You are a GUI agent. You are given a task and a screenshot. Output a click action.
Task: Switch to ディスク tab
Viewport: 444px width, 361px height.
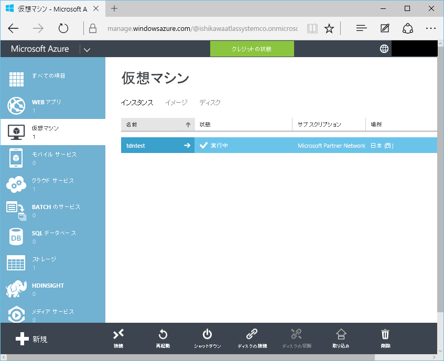(x=210, y=102)
